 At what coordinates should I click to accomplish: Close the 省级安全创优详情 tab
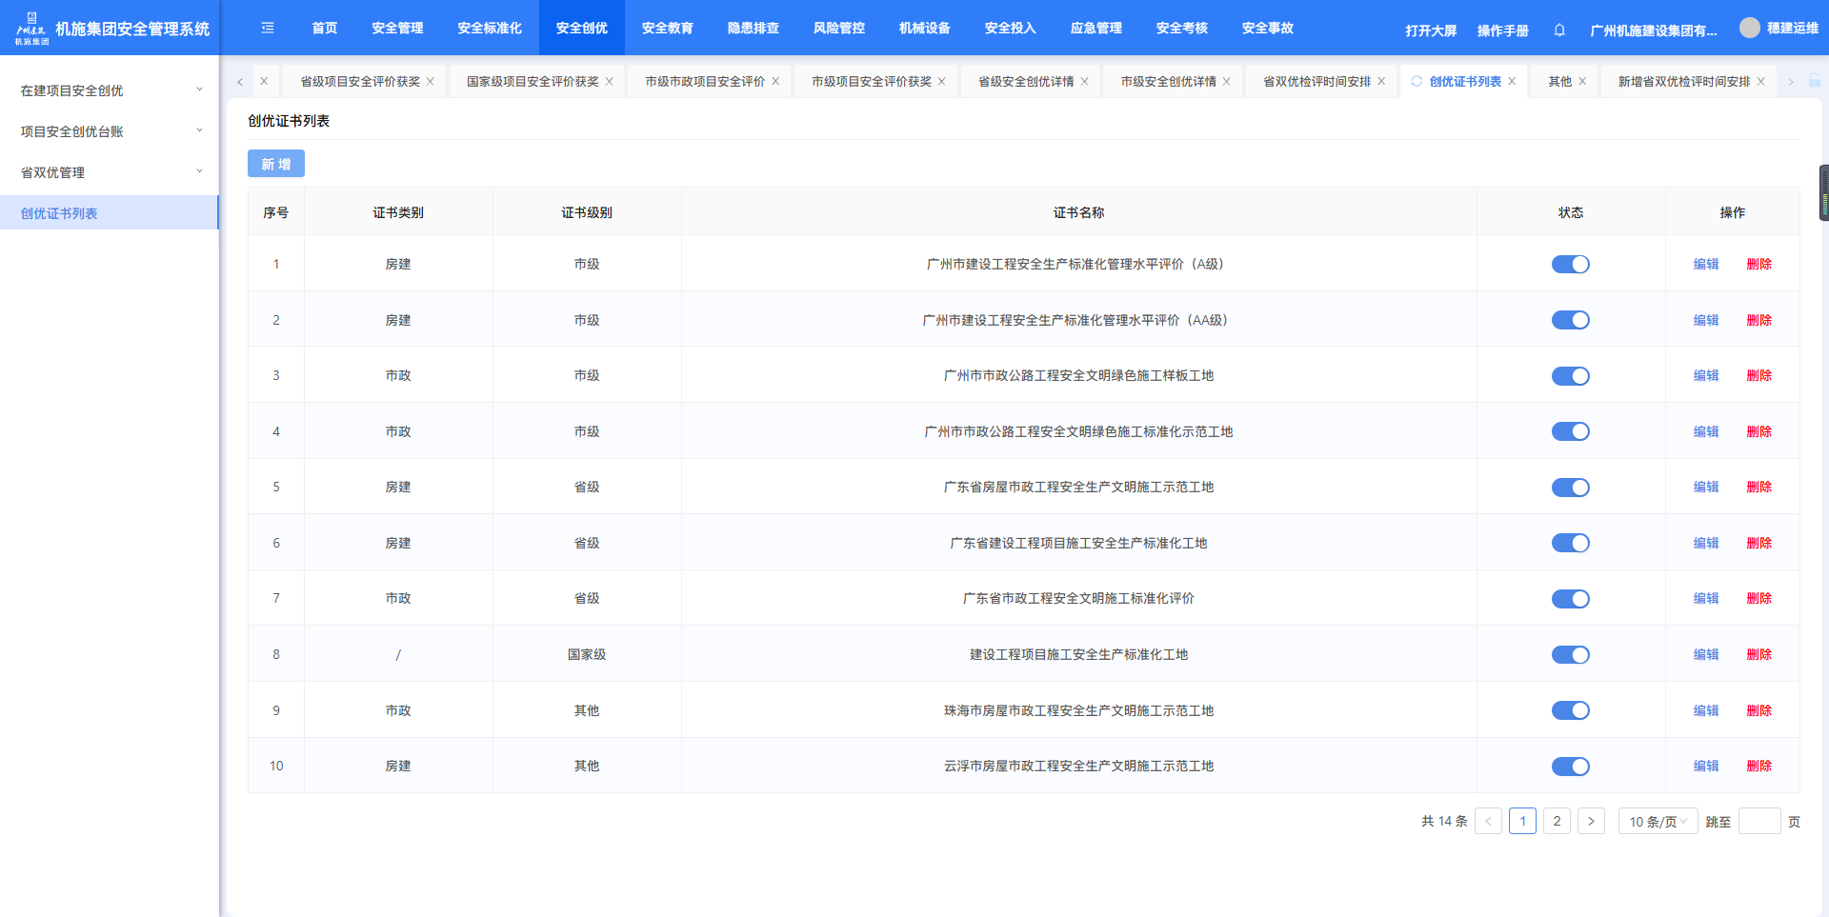[1084, 82]
